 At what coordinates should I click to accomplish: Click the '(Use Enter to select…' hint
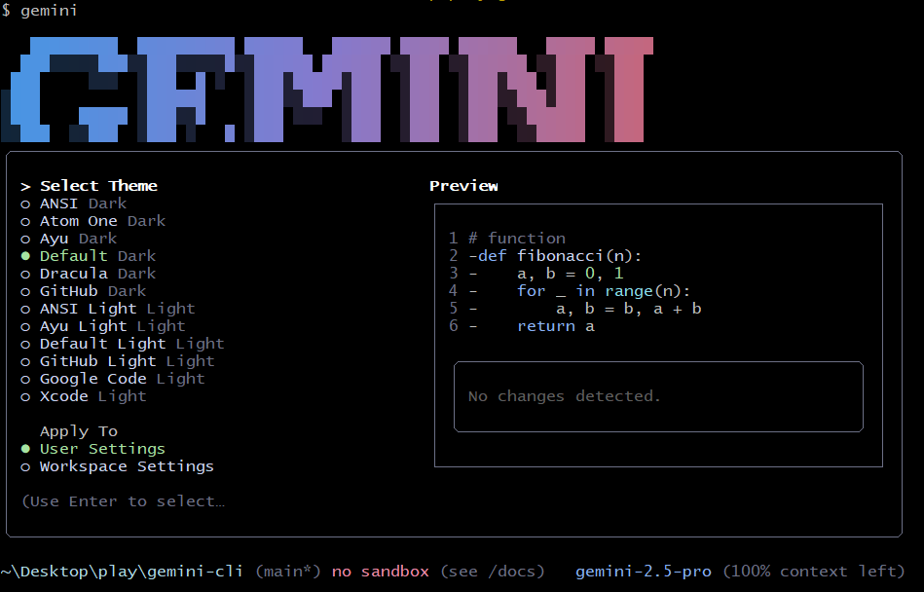(123, 501)
